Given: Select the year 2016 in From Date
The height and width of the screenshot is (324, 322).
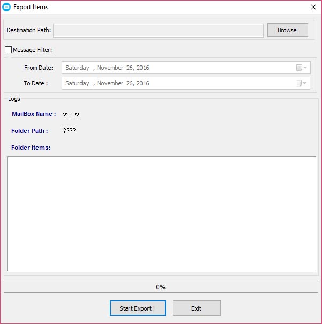Looking at the screenshot, I should pos(143,68).
